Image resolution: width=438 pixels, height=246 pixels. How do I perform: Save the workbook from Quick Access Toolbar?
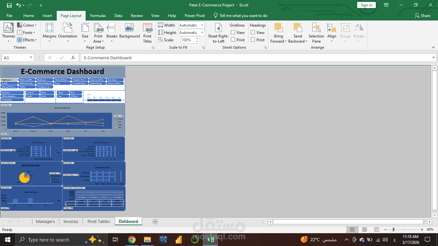click(x=9, y=5)
